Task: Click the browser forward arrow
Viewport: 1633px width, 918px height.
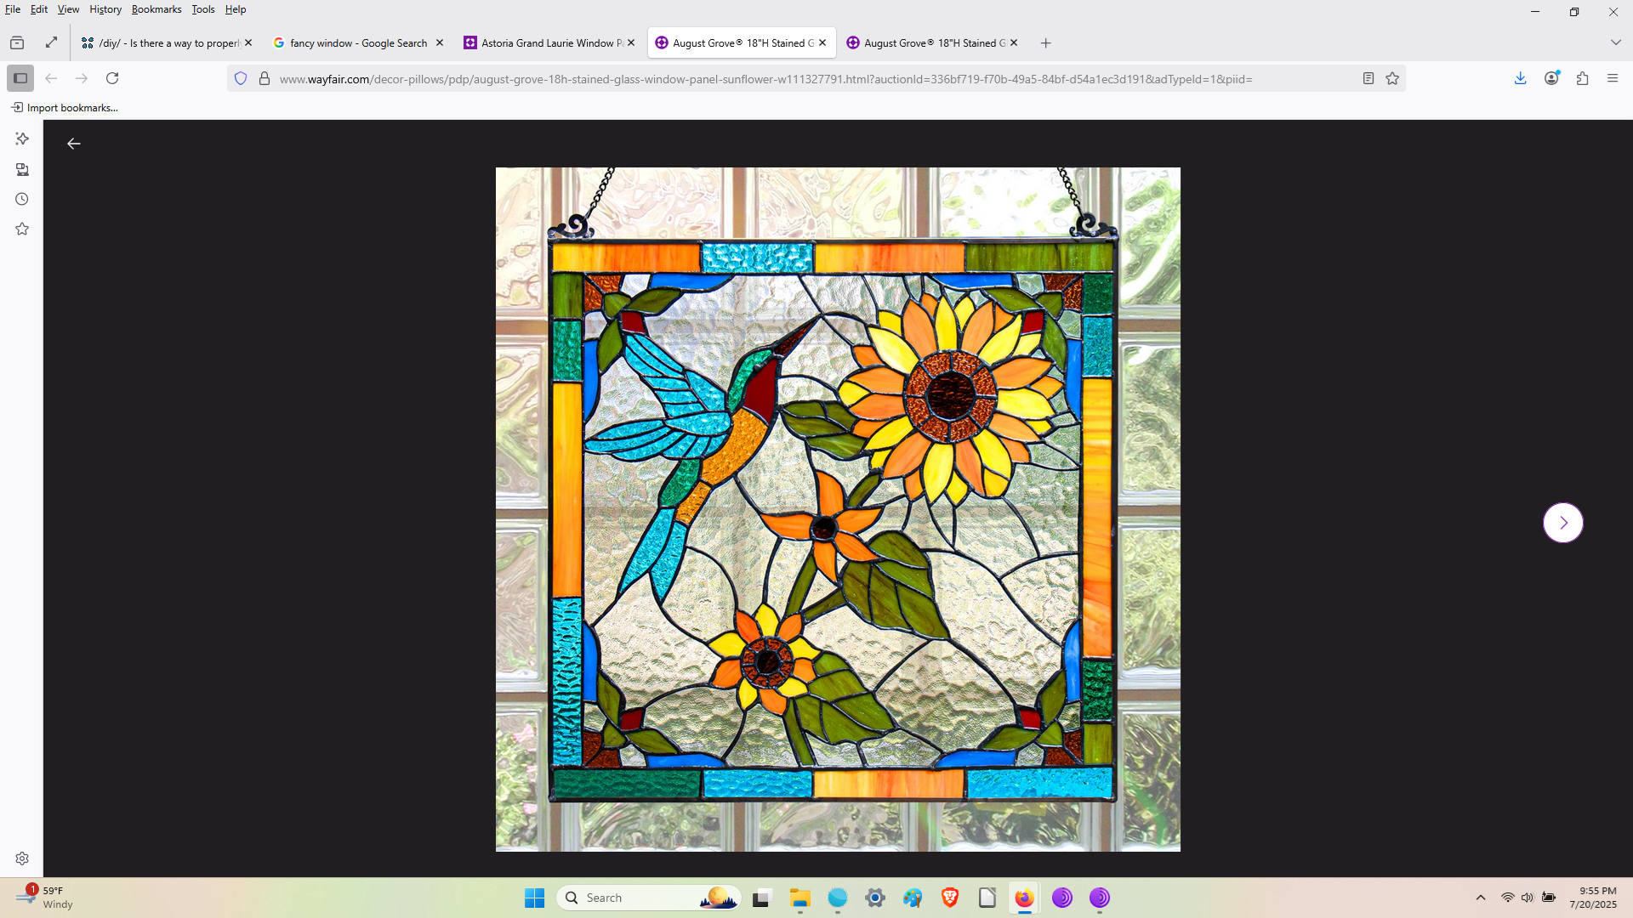Action: click(x=82, y=78)
